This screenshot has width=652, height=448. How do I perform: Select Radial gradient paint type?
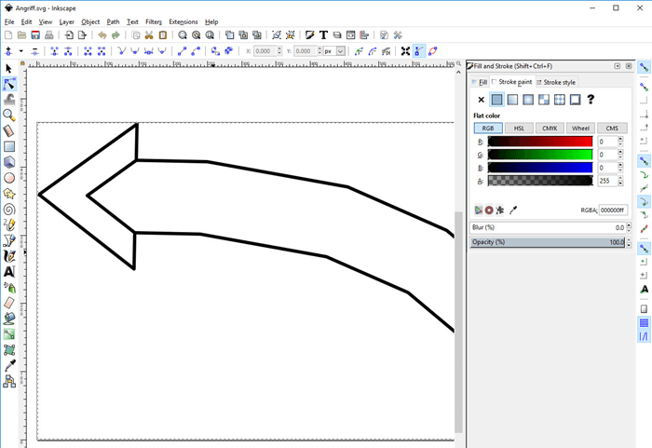point(528,100)
